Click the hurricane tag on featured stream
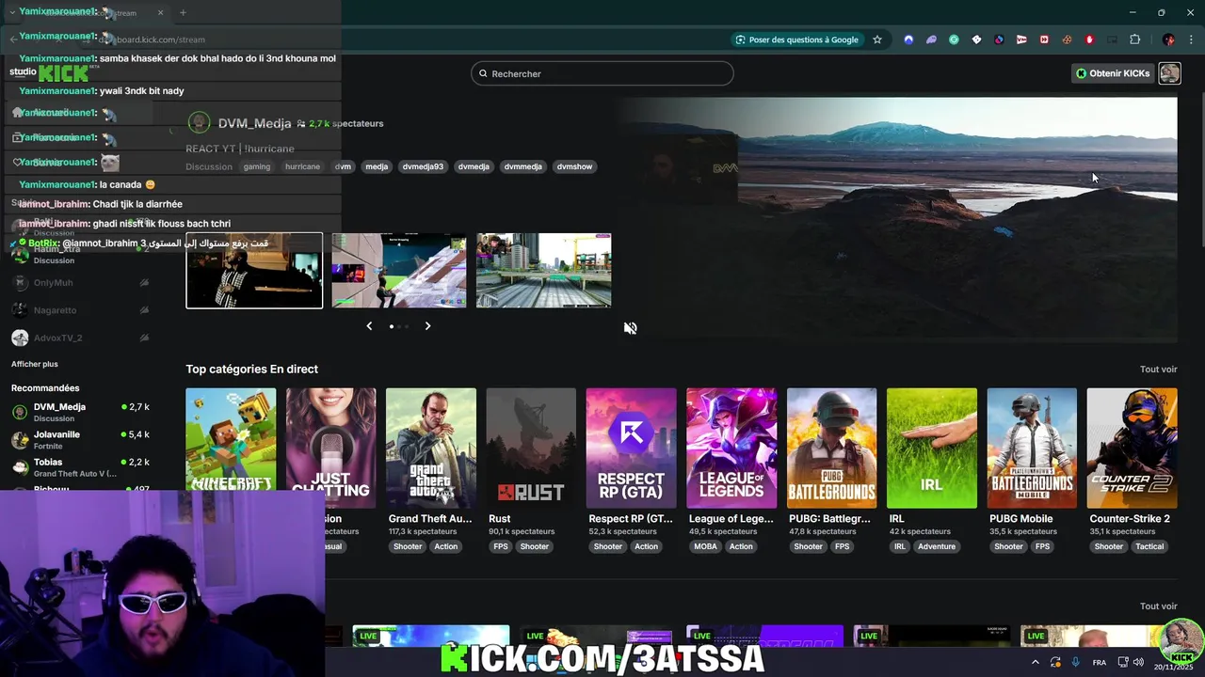1205x677 pixels. tap(302, 166)
